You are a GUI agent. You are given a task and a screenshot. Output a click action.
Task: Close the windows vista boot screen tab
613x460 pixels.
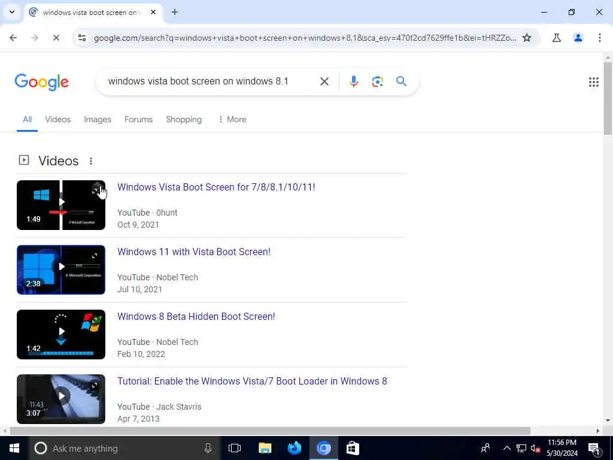(x=153, y=12)
